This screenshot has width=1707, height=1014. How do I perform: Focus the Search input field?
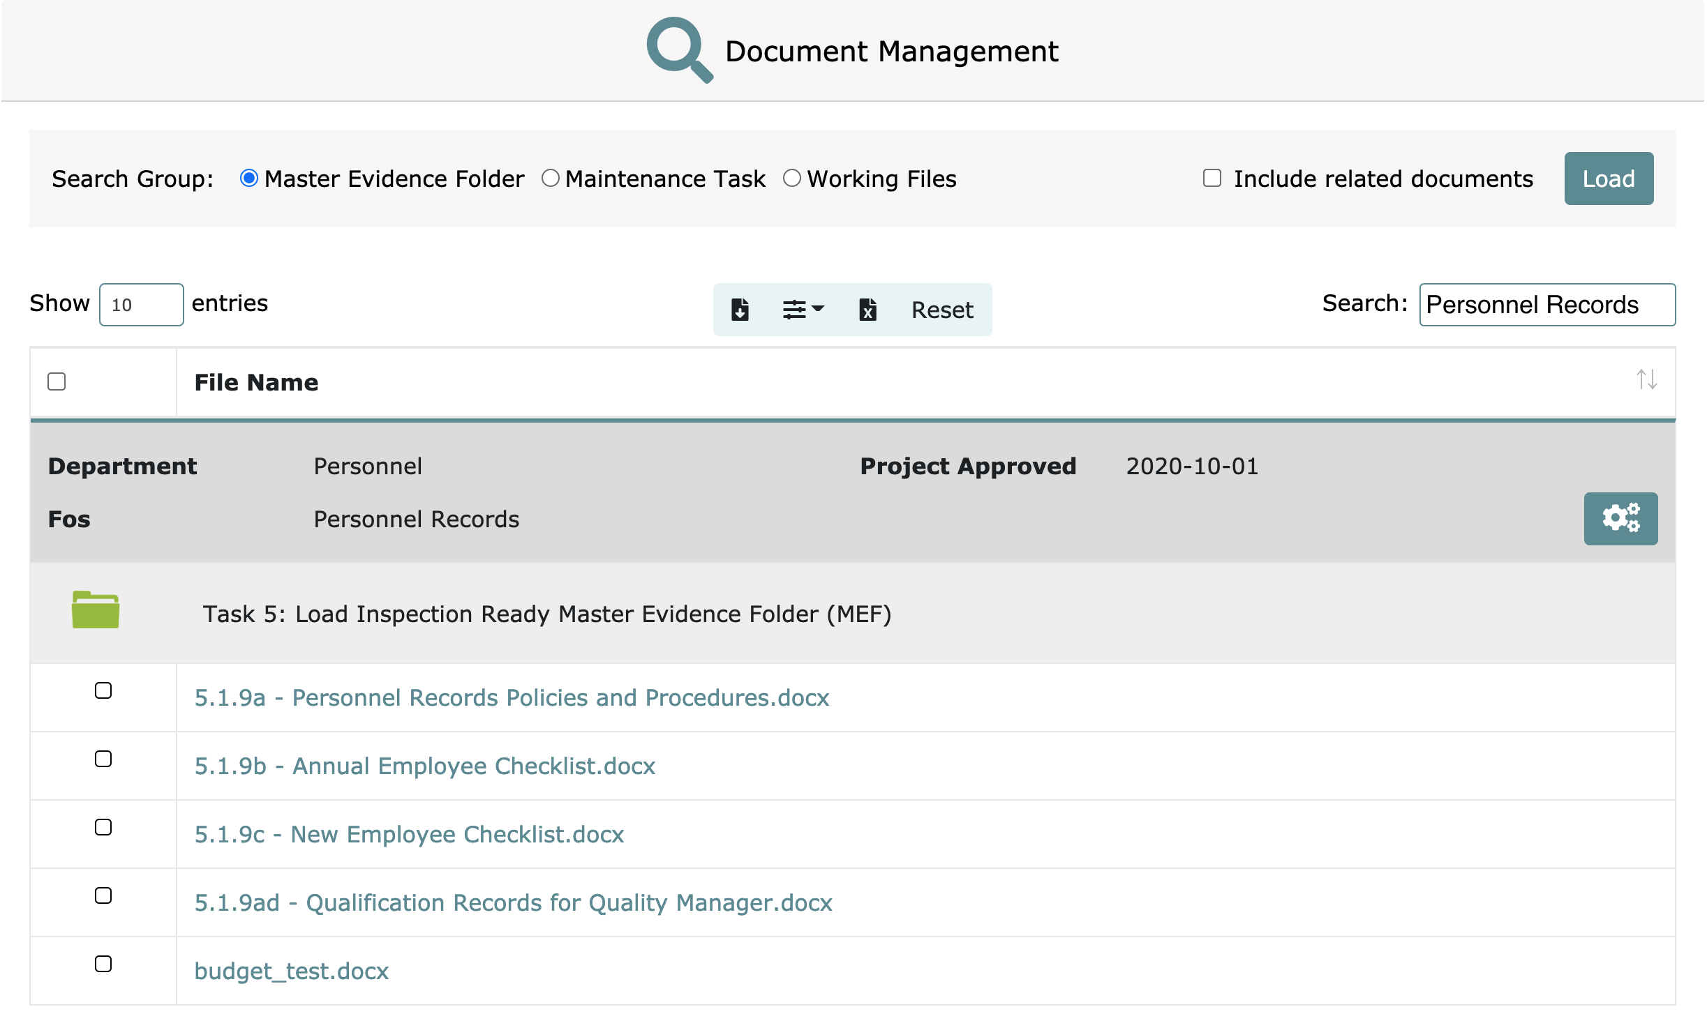click(x=1546, y=305)
